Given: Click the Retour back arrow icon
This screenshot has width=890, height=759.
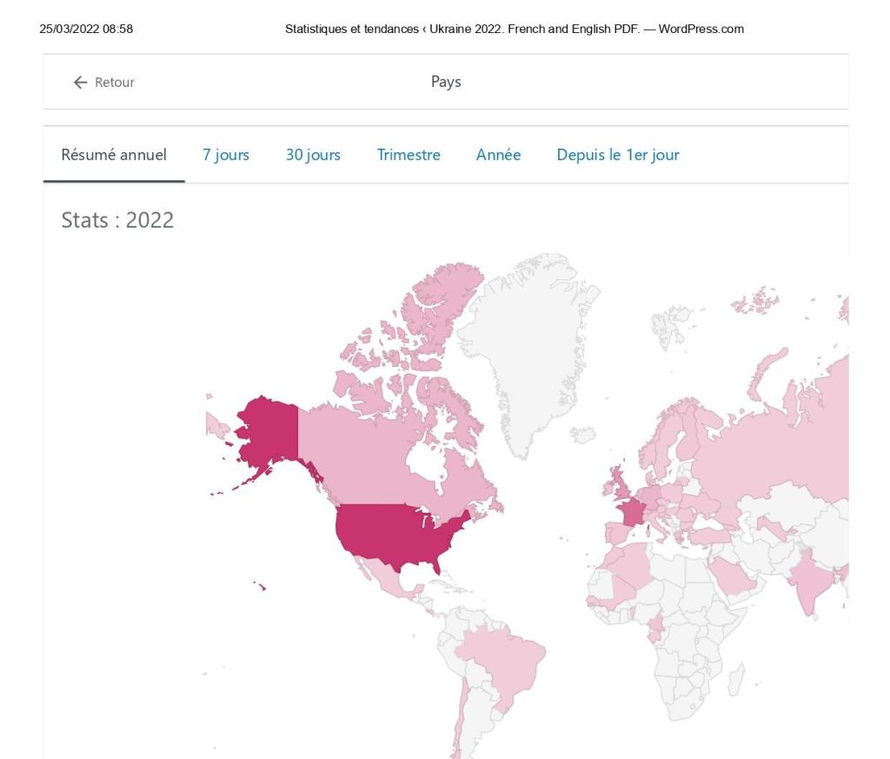Looking at the screenshot, I should (81, 83).
